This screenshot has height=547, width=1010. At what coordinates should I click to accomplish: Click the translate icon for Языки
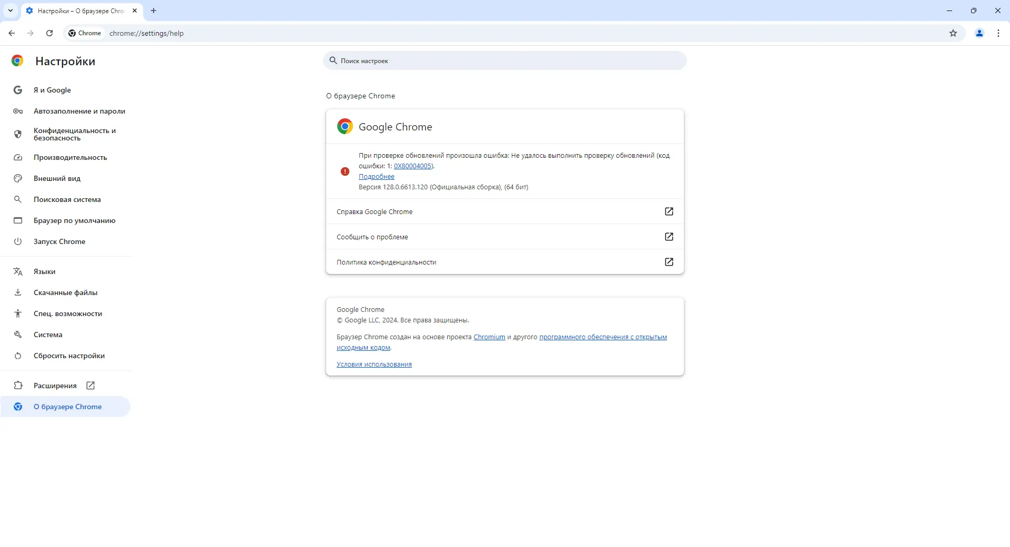coord(18,271)
